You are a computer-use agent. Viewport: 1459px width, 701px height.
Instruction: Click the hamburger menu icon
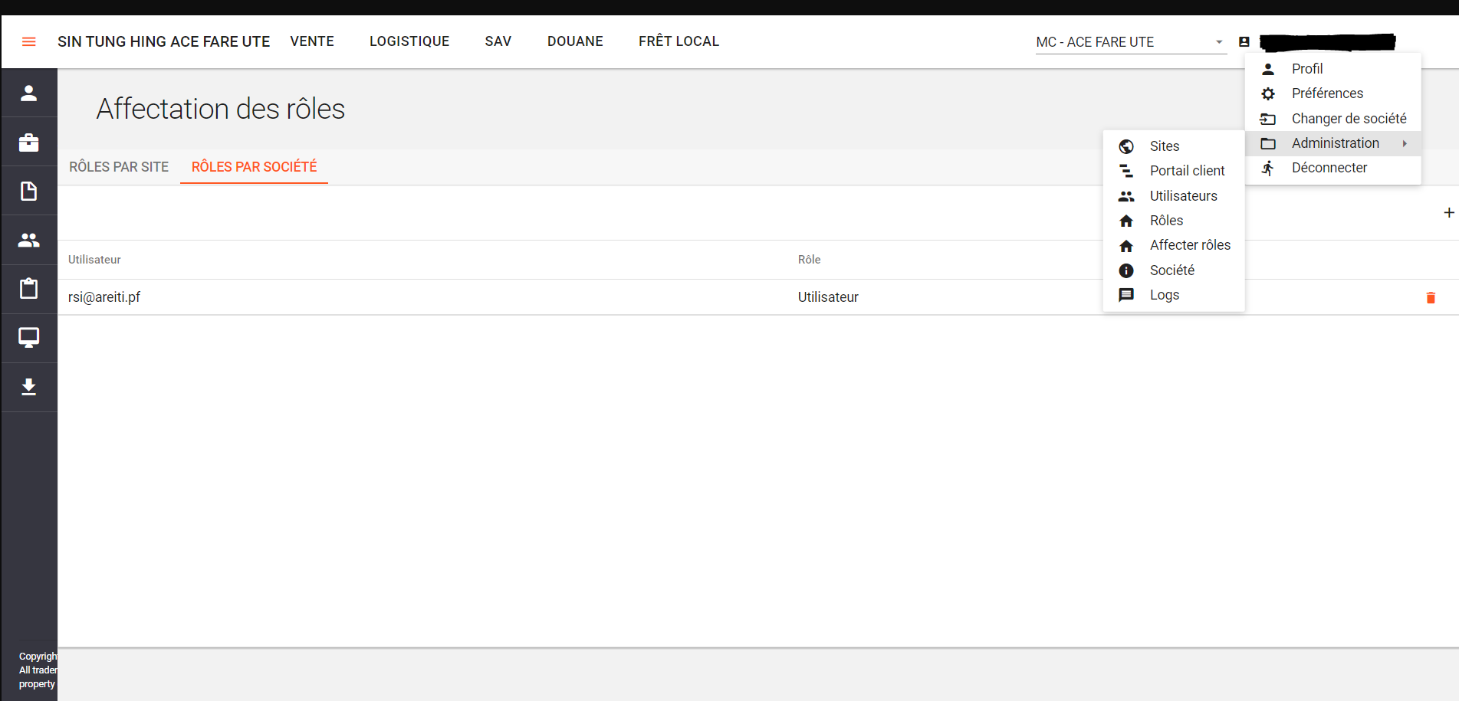(29, 41)
